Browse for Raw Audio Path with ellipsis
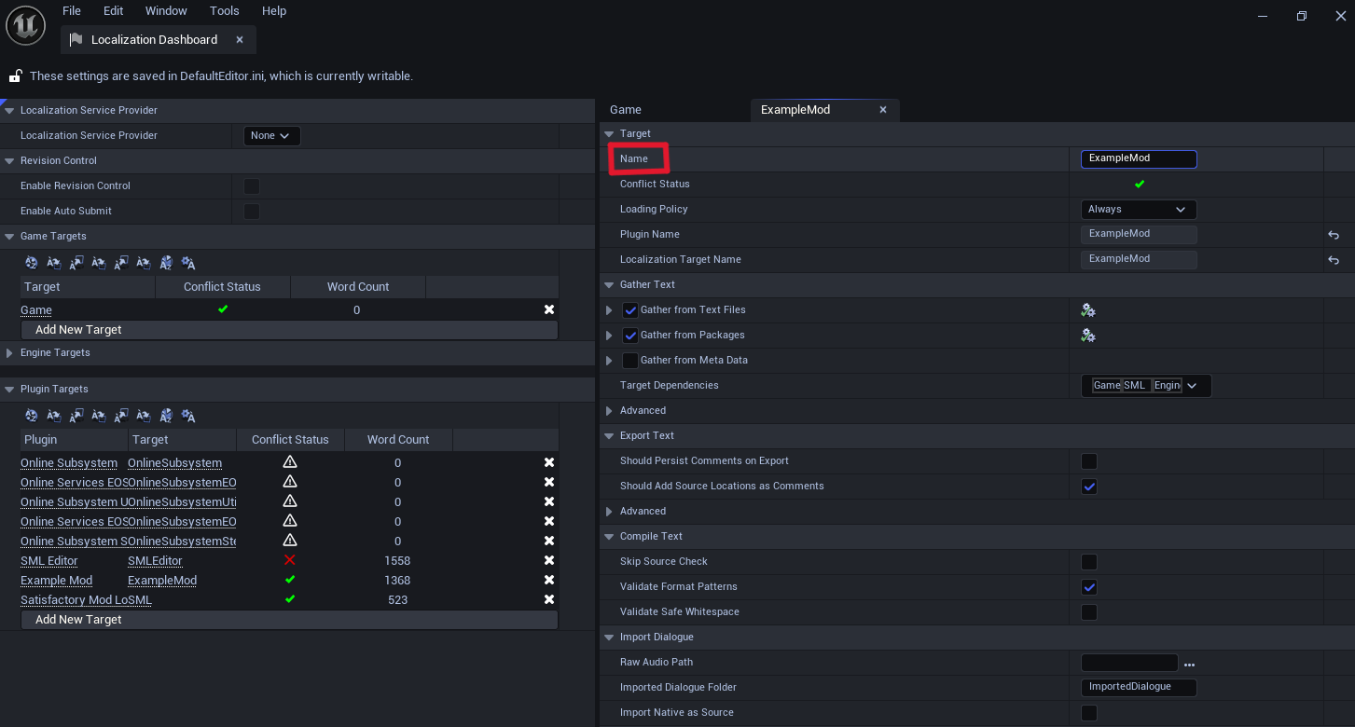The image size is (1355, 727). (1189, 665)
